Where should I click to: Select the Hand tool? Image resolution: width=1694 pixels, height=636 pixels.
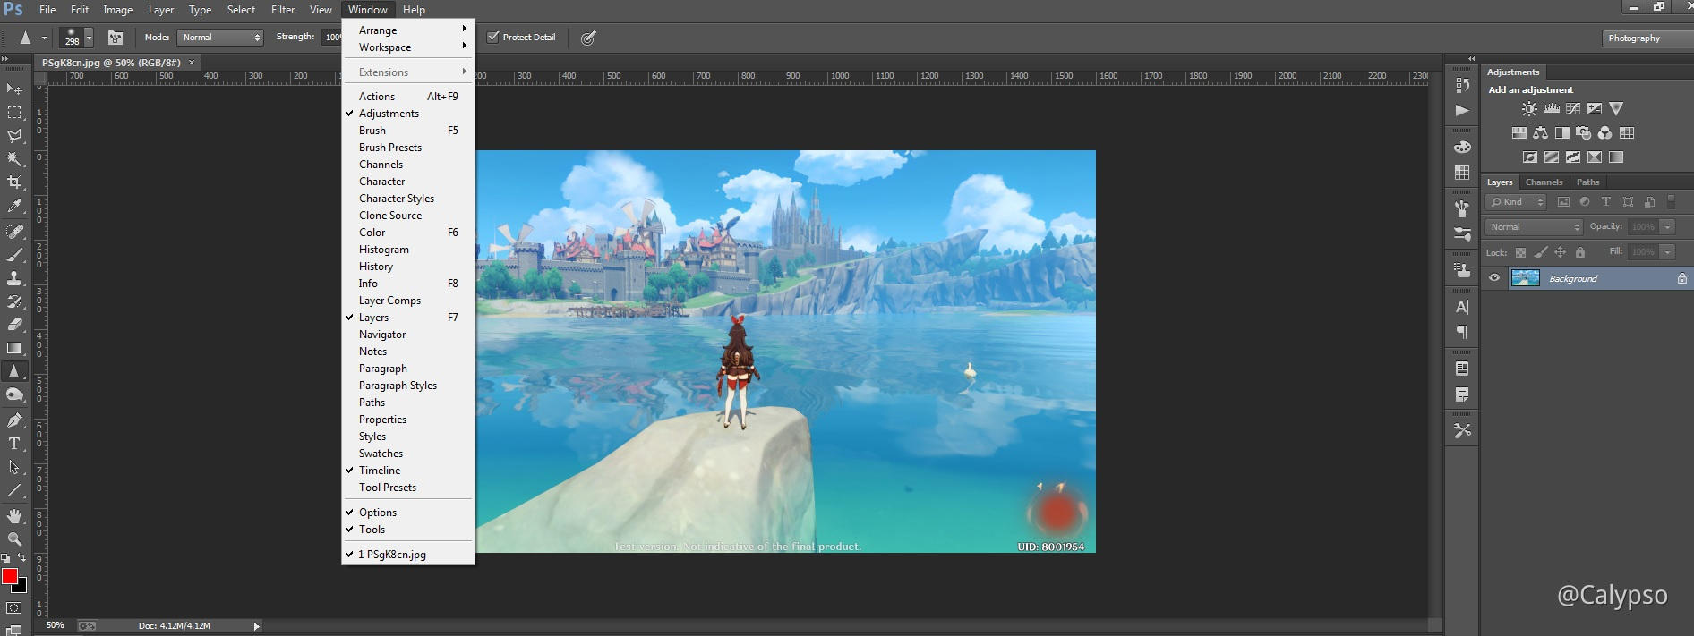(14, 516)
